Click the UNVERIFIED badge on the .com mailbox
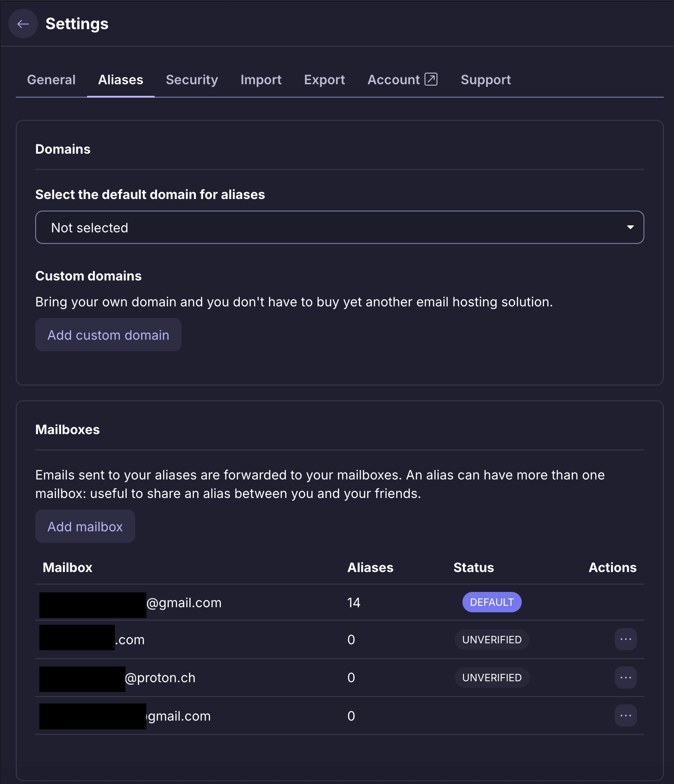 click(492, 640)
